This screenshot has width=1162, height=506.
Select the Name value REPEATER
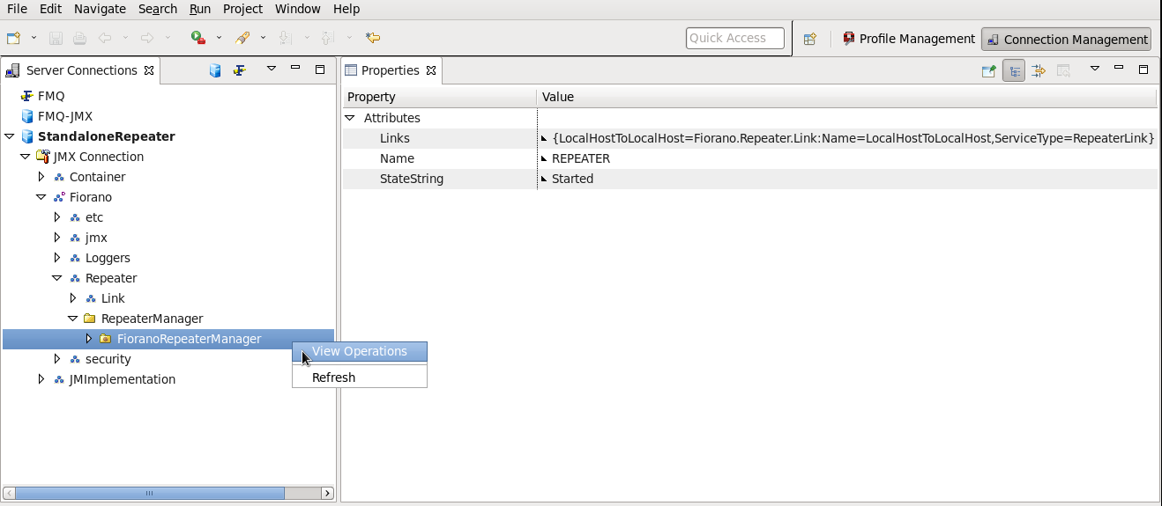click(581, 158)
